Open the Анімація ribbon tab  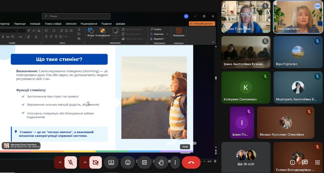(35, 24)
